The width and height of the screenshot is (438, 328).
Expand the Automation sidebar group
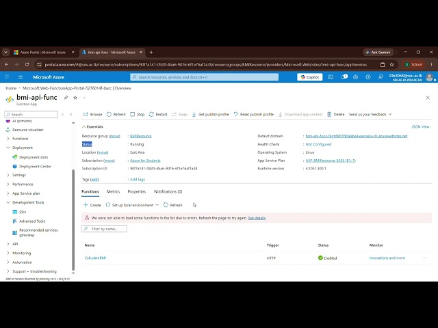coord(19,262)
